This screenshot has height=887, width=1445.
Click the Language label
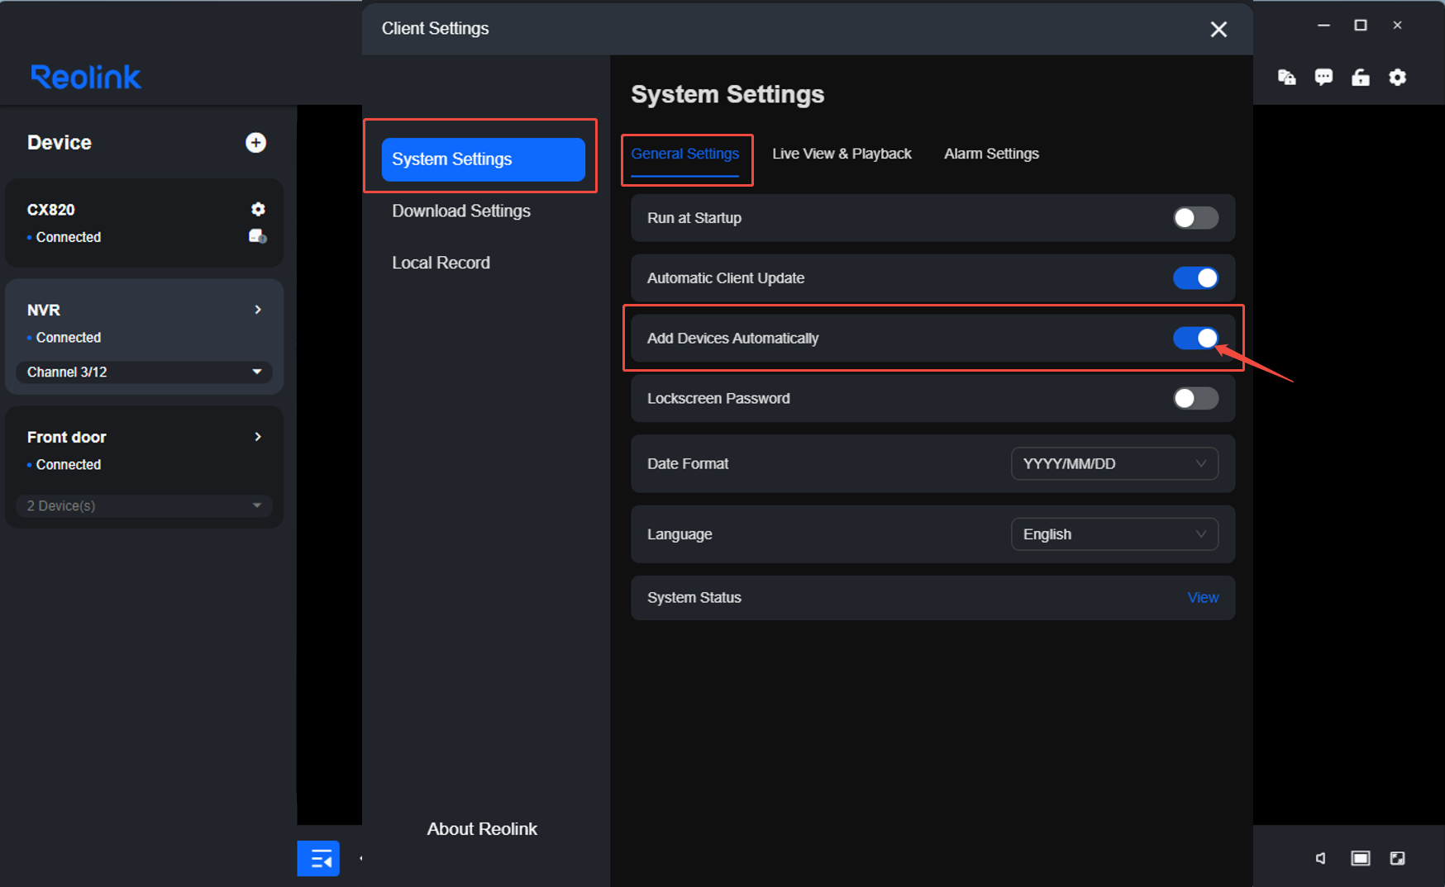click(680, 534)
